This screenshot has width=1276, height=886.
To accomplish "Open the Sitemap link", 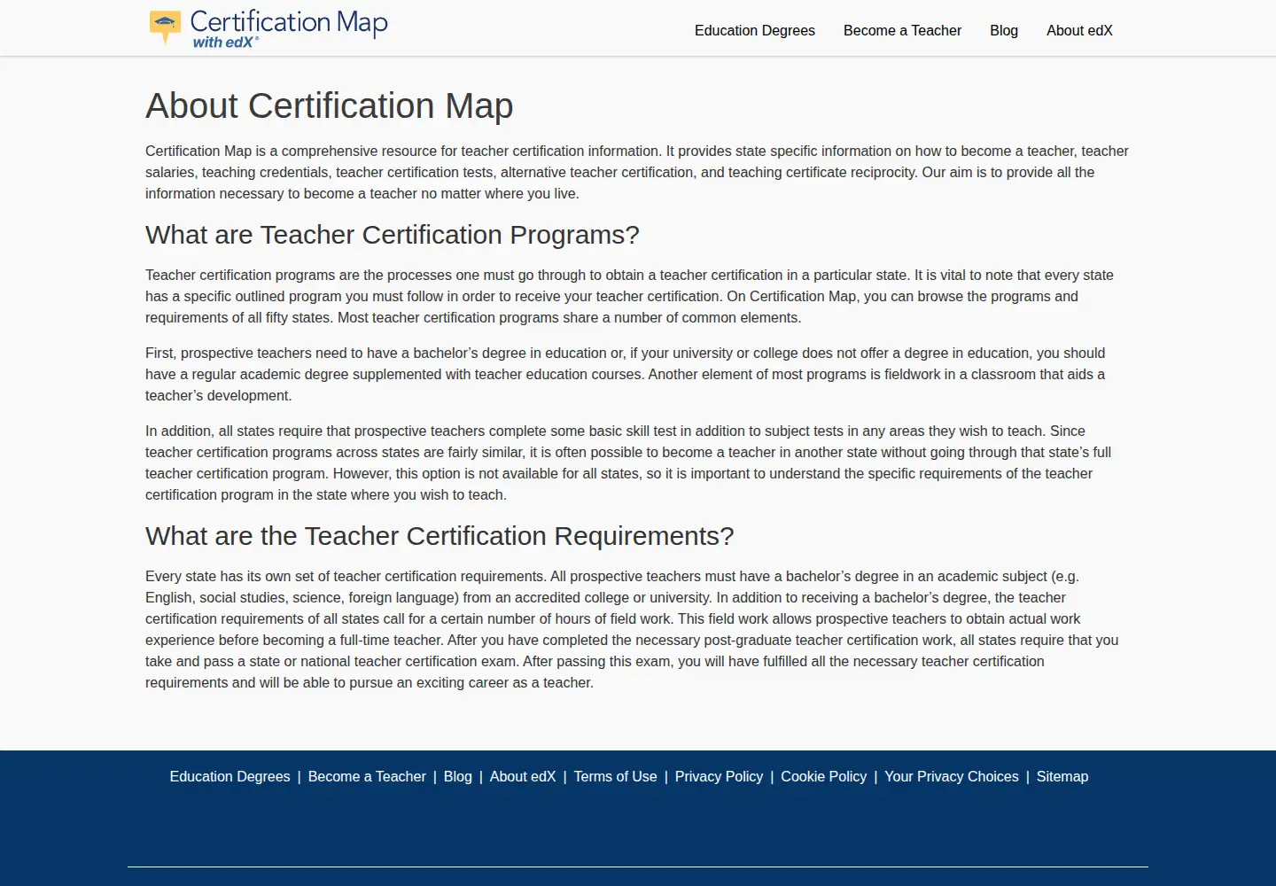I will 1062,776.
